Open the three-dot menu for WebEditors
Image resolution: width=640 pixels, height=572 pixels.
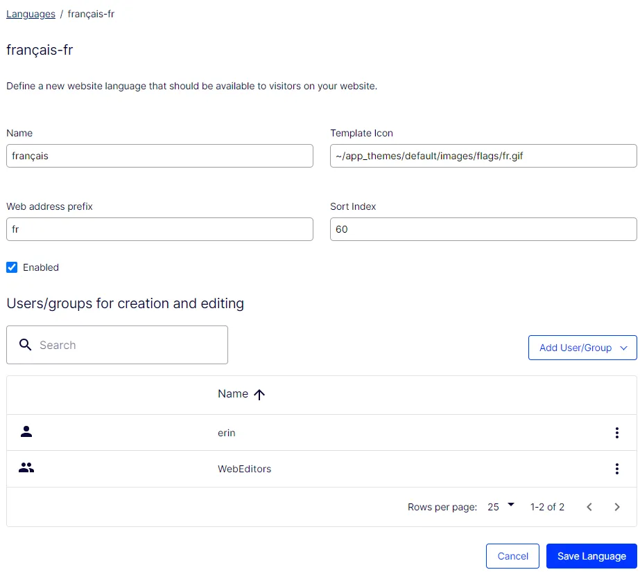click(x=616, y=469)
